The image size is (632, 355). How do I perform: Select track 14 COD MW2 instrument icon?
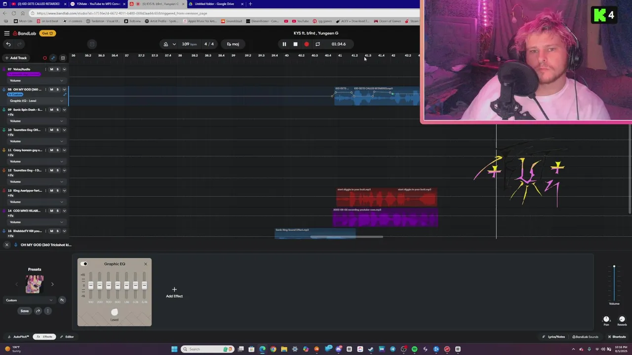[x=4, y=211]
